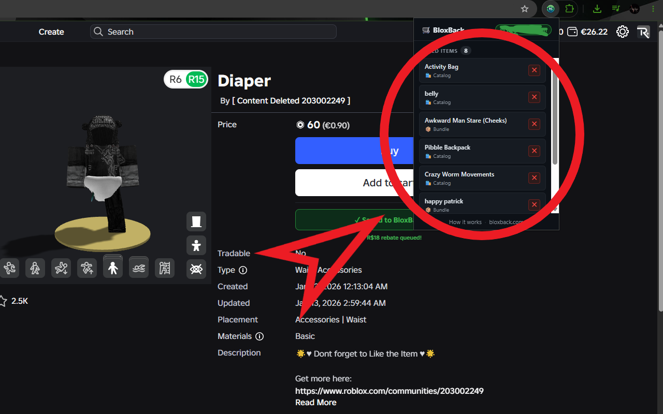This screenshot has height=414, width=663.
Task: Open the bloxback.com link
Action: (x=506, y=222)
